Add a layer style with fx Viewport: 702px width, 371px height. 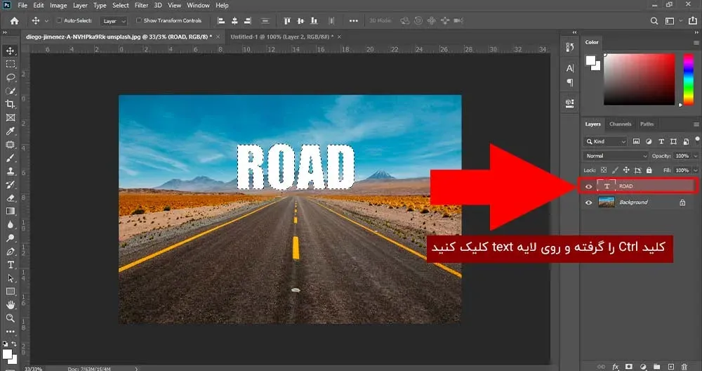[x=616, y=367]
